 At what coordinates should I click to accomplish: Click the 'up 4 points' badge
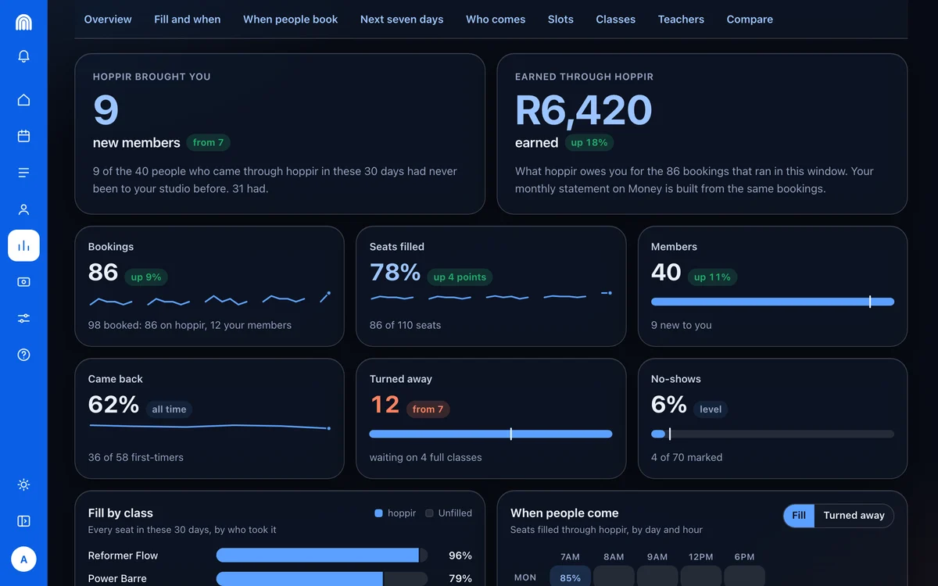coord(460,277)
